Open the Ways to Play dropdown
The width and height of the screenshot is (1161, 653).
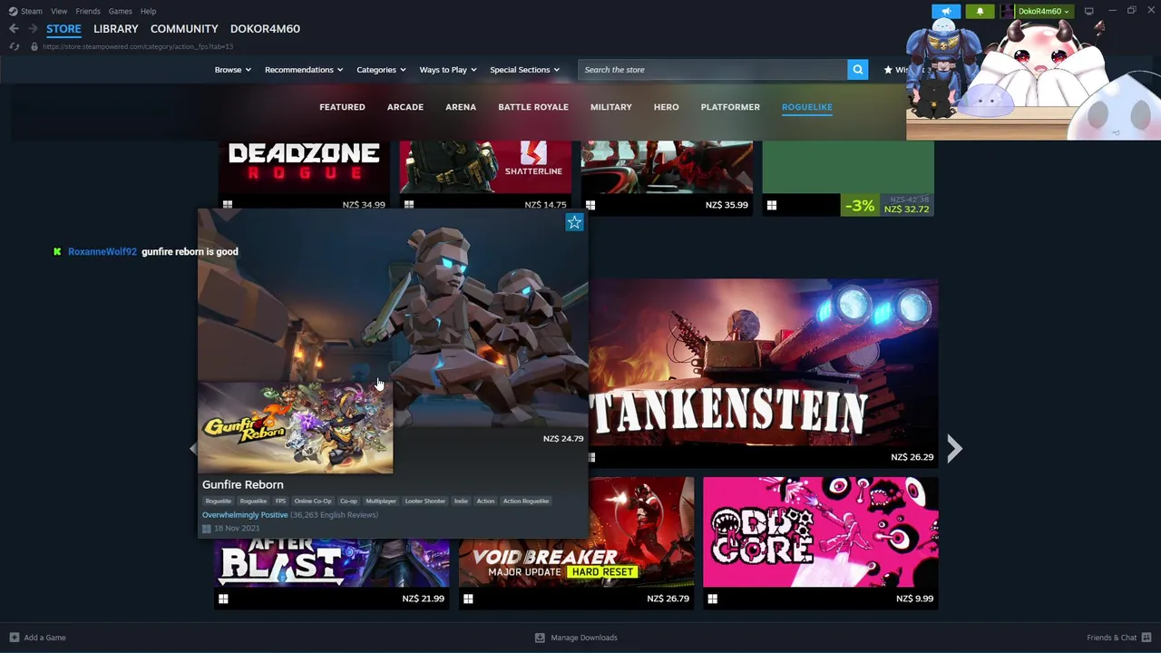click(448, 70)
